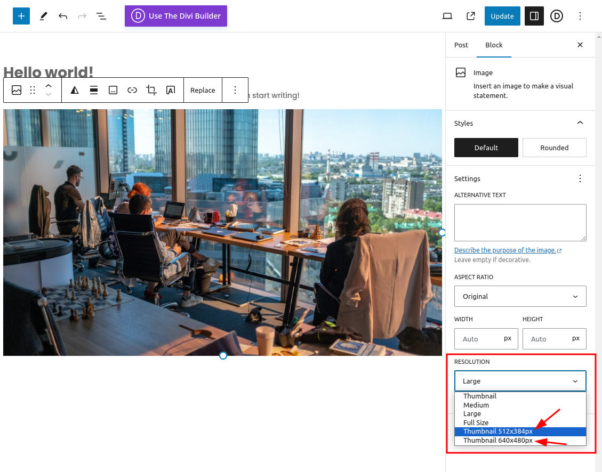The width and height of the screenshot is (602, 472).
Task: Select the crop image tool
Action: [151, 90]
